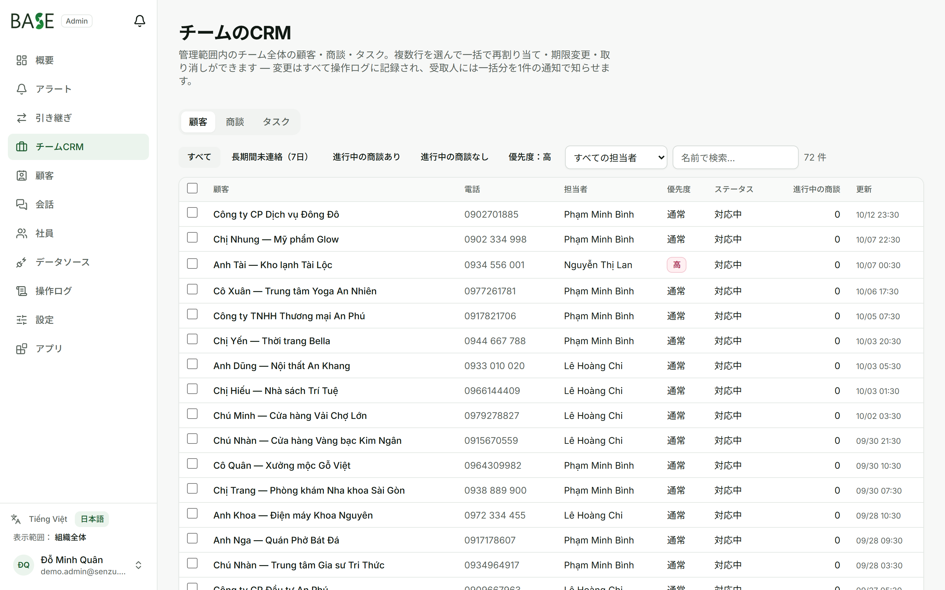Check the Công ty CP Dịch vụ Đông Đô row
The height and width of the screenshot is (590, 945).
[192, 213]
